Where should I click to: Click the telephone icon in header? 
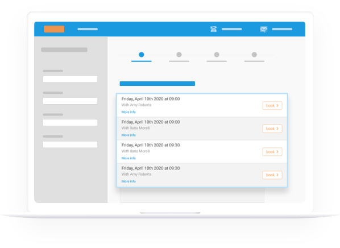click(213, 29)
